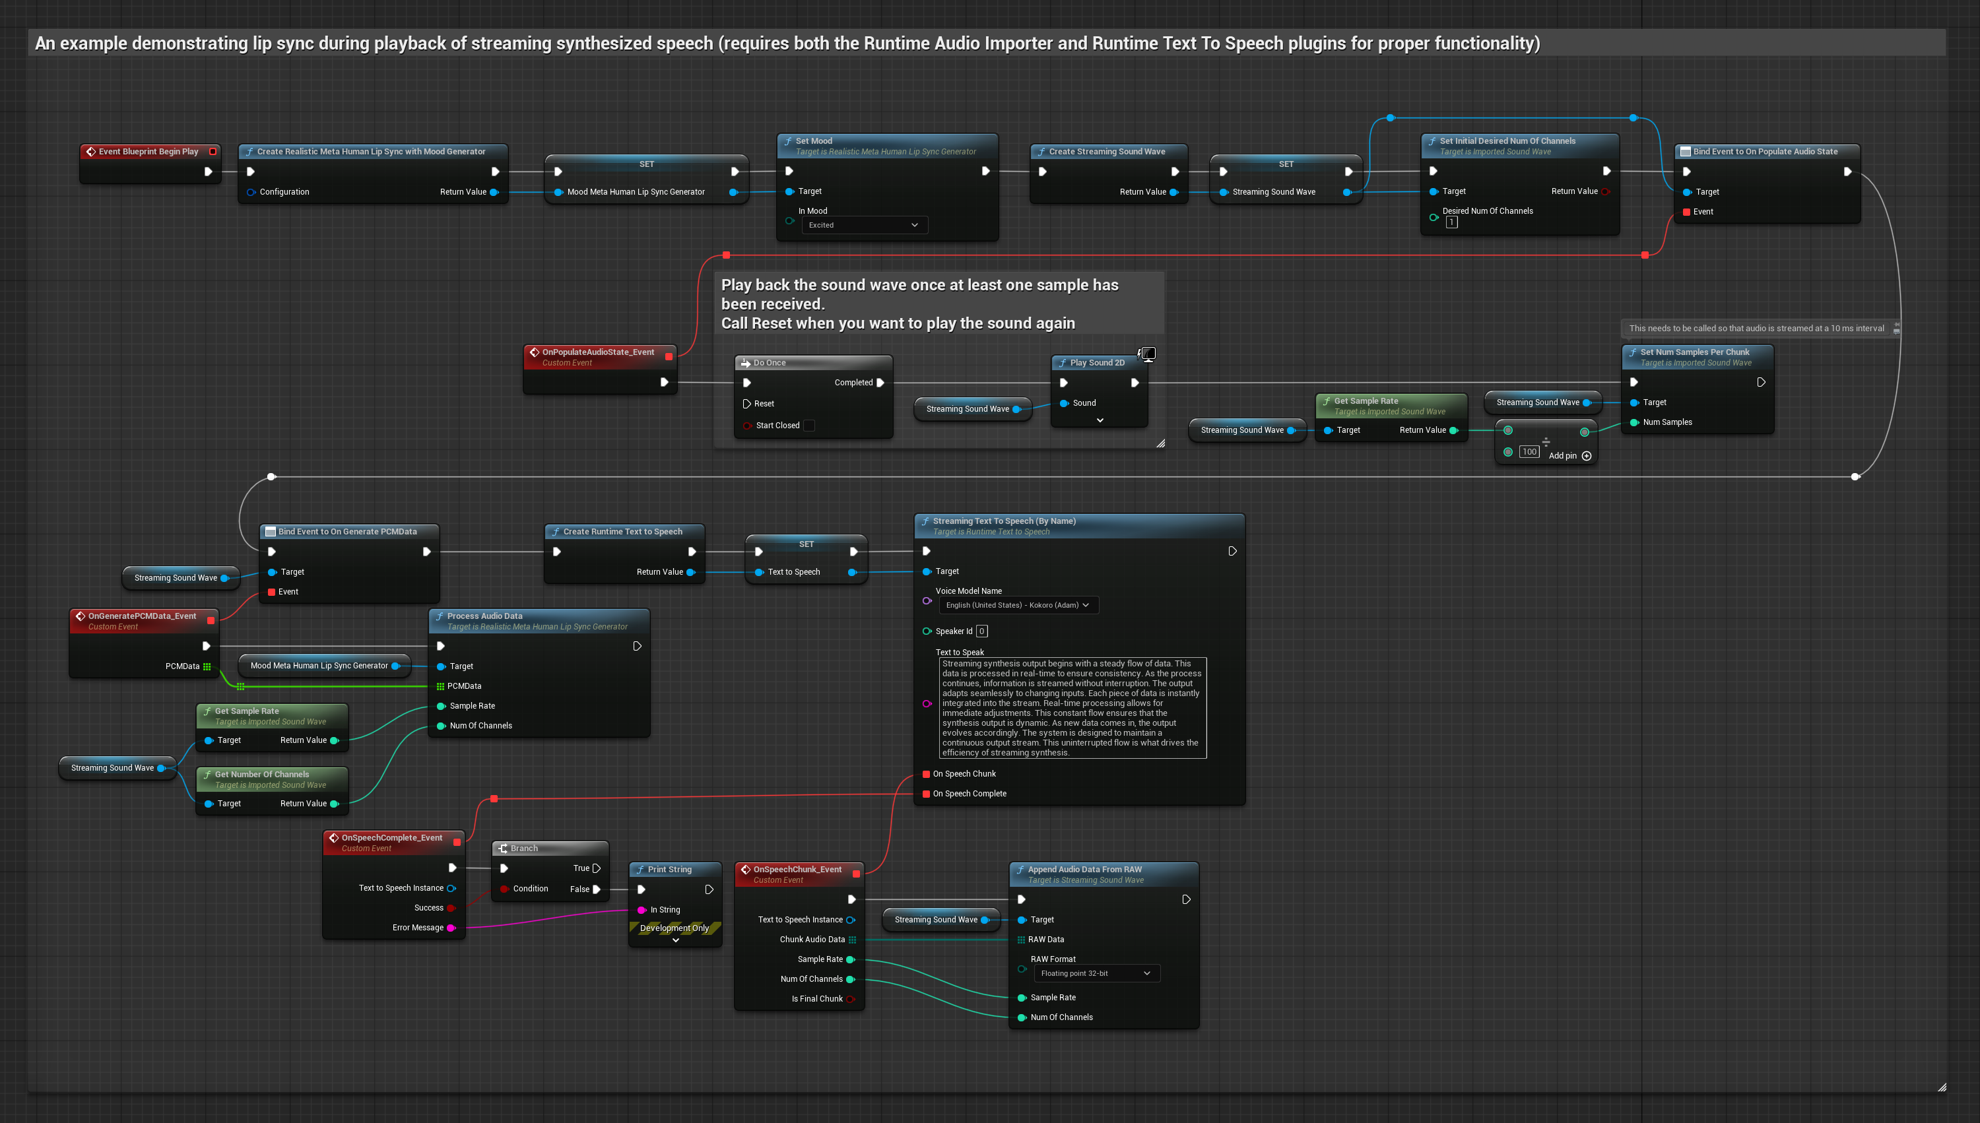Viewport: 1980px width, 1123px height.
Task: Toggle OnSpeechComplete_Event Success boolean pin
Action: pyautogui.click(x=451, y=908)
